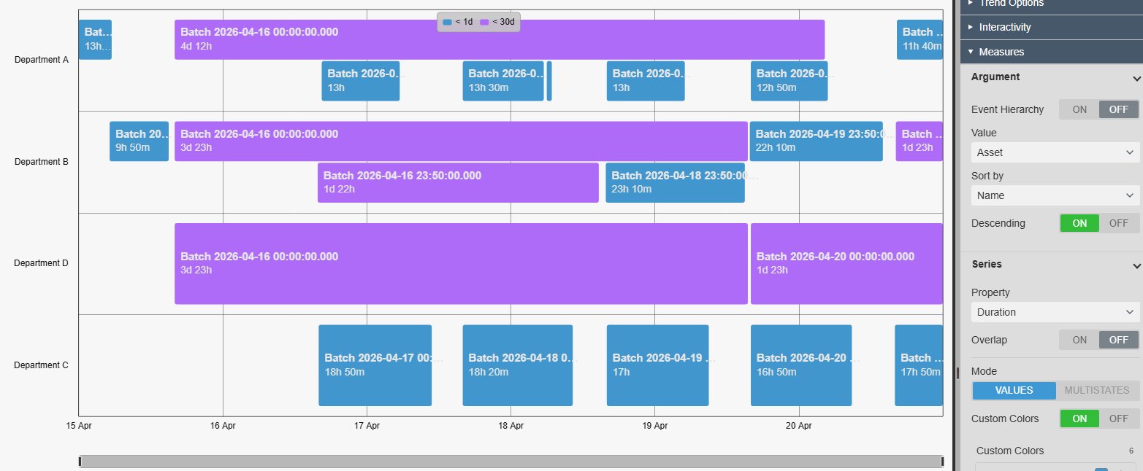
Task: Collapse the Series section chevron
Action: coord(1136,265)
